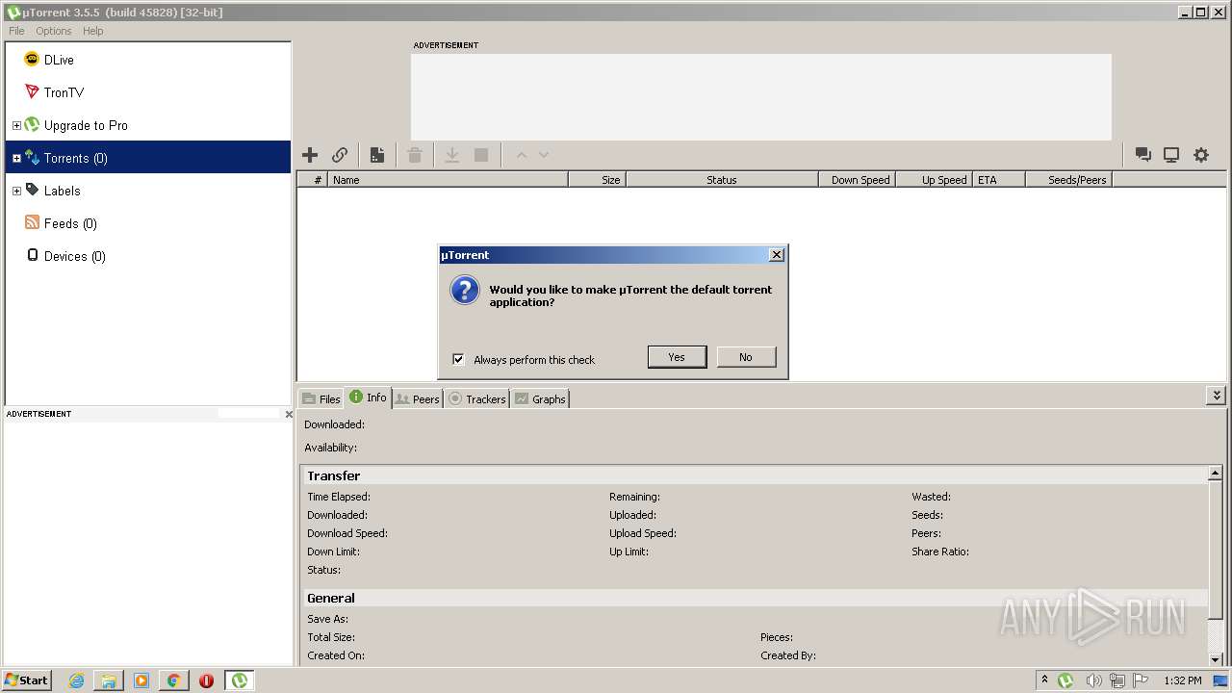Click the Remote monitor toolbar icon
The width and height of the screenshot is (1232, 693).
(x=1171, y=155)
